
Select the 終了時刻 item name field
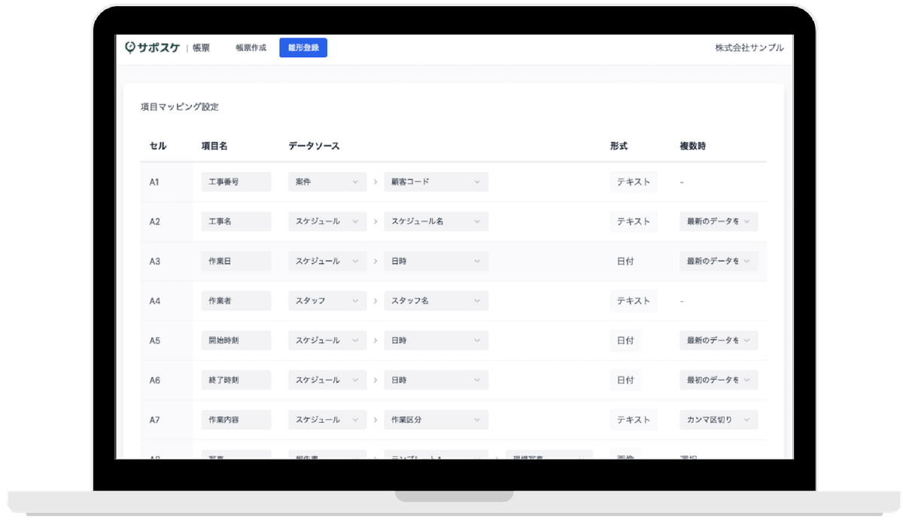click(x=236, y=380)
